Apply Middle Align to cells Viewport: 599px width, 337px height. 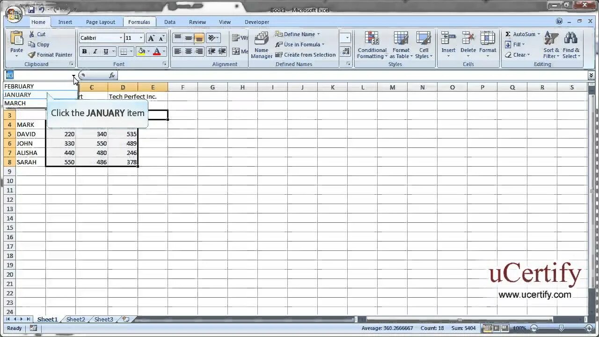(x=188, y=38)
